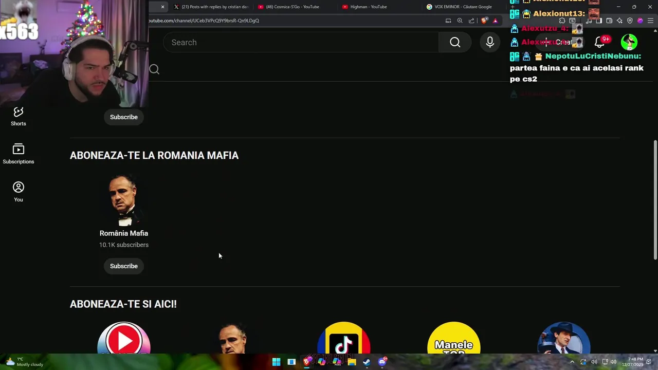Open the red play button channel thumbnail

(x=124, y=338)
